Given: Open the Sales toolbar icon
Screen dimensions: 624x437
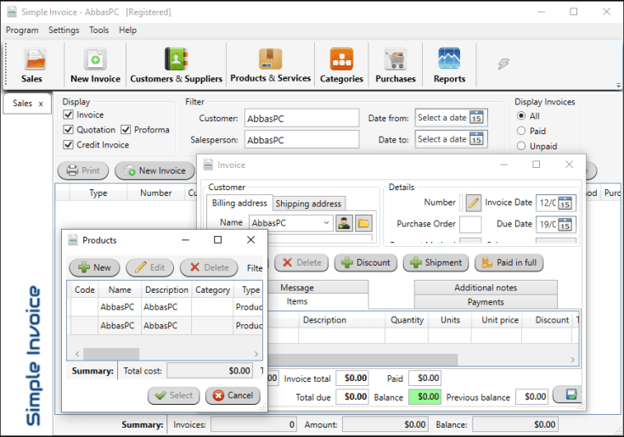Looking at the screenshot, I should coord(34,64).
